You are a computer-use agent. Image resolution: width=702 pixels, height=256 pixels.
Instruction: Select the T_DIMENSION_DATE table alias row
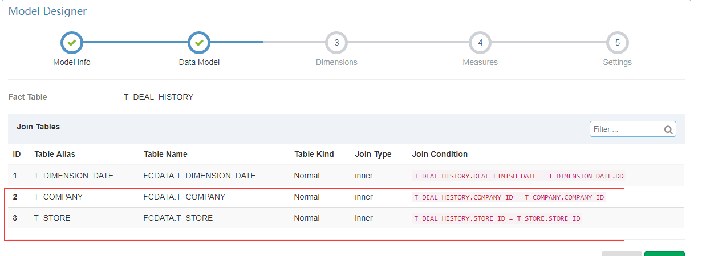(74, 176)
